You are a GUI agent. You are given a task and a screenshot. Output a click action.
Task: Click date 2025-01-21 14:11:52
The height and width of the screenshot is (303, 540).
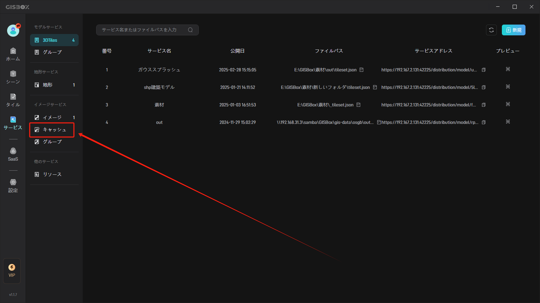click(238, 87)
